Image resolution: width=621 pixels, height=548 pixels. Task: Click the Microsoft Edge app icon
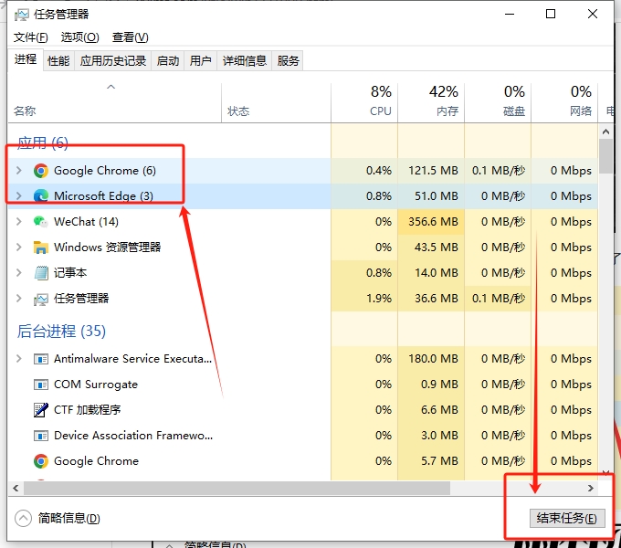pyautogui.click(x=40, y=196)
